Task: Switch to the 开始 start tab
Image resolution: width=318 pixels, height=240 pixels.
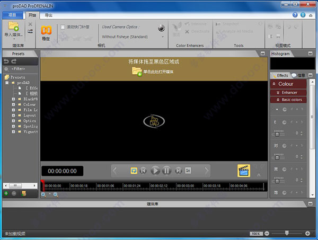Action: pyautogui.click(x=32, y=15)
